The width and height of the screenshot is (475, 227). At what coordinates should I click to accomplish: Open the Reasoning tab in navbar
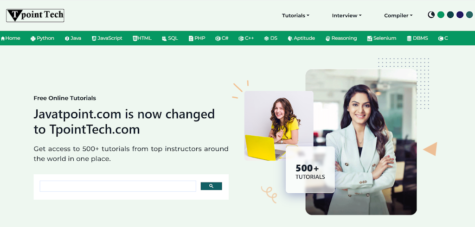341,38
